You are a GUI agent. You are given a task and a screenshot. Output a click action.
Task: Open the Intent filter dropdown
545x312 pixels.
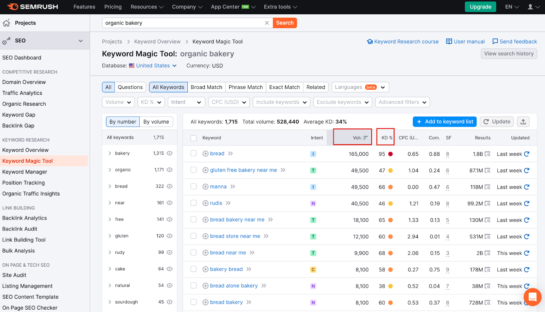pos(186,102)
